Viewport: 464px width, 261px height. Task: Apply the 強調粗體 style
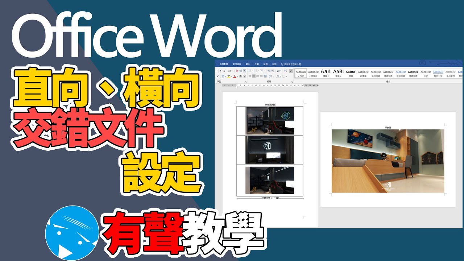click(x=413, y=74)
